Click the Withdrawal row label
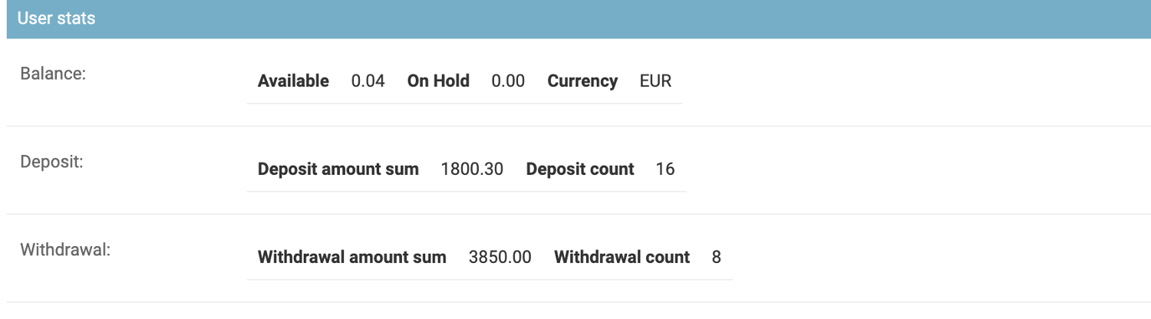 coord(65,250)
